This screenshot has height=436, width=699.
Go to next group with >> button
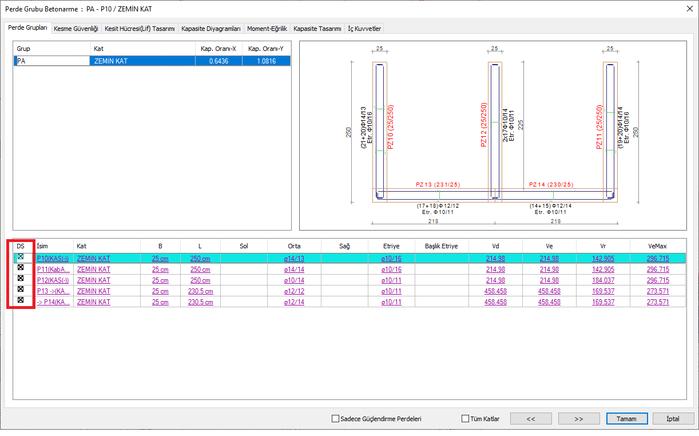pos(579,419)
